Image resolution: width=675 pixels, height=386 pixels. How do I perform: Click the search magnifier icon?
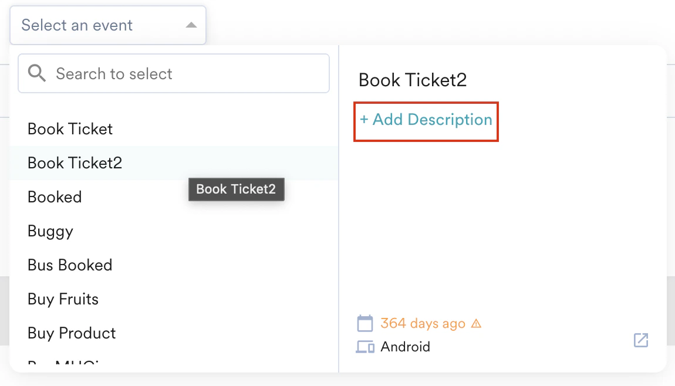point(36,73)
